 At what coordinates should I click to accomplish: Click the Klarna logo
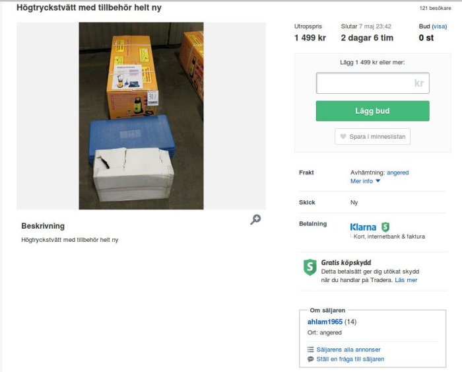click(x=364, y=227)
